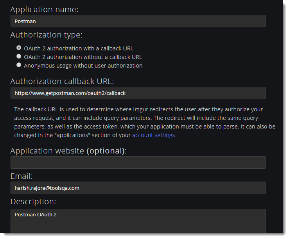Viewport: 289px width, 239px height.
Task: Click the "Authorization callback URL:" label
Action: point(62,81)
